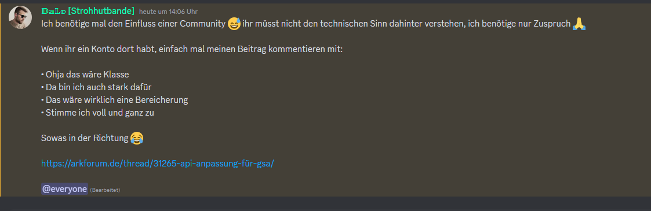Click the line Stimme ich voll und ganz zu
This screenshot has width=651, height=211.
(97, 113)
